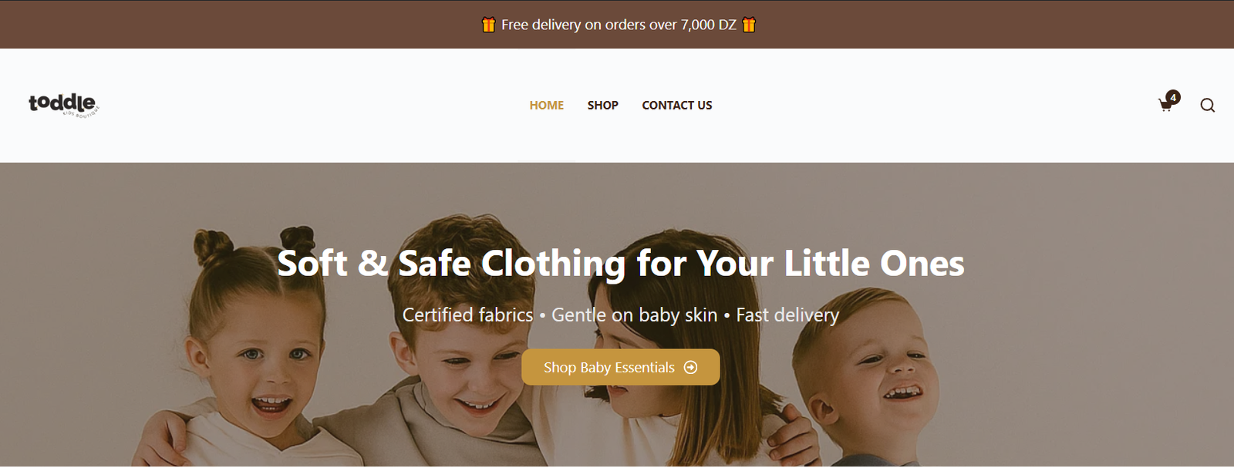Click the cart item count badge

[1173, 97]
